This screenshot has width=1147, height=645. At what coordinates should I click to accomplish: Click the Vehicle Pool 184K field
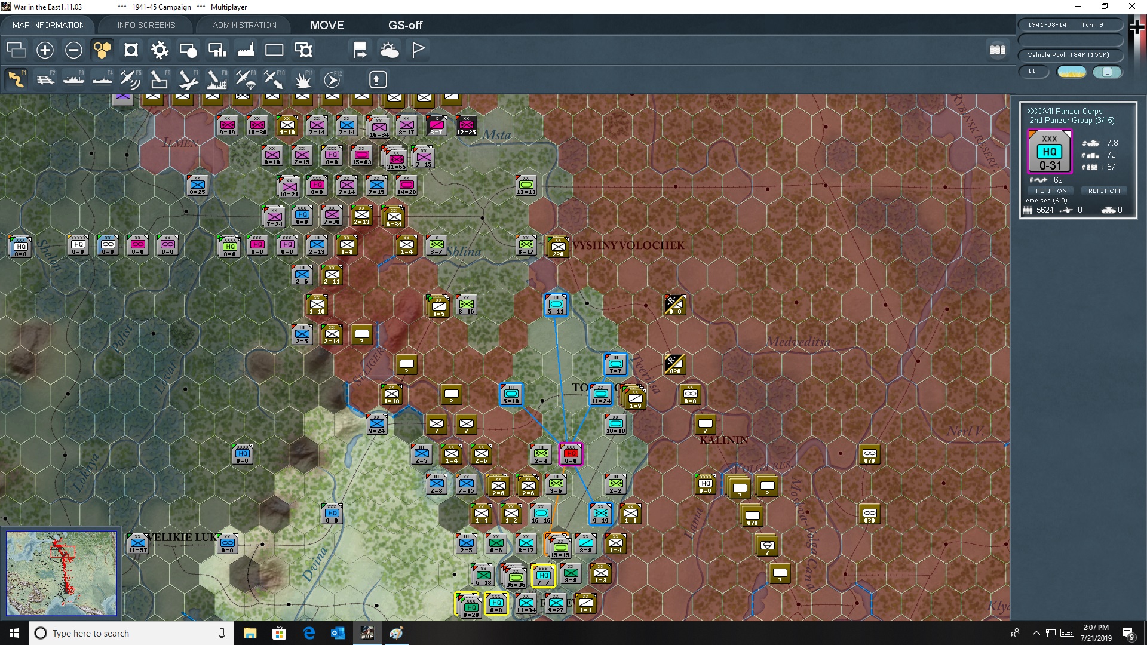1069,54
